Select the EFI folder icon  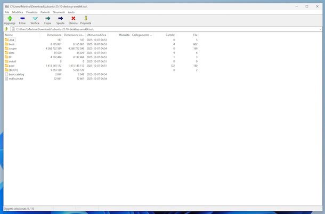pos(6,57)
